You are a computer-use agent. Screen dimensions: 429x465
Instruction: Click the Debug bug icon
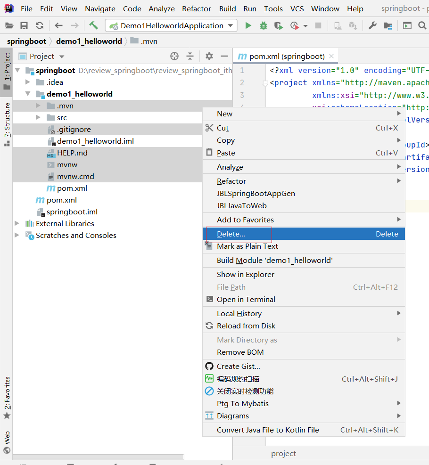[263, 25]
